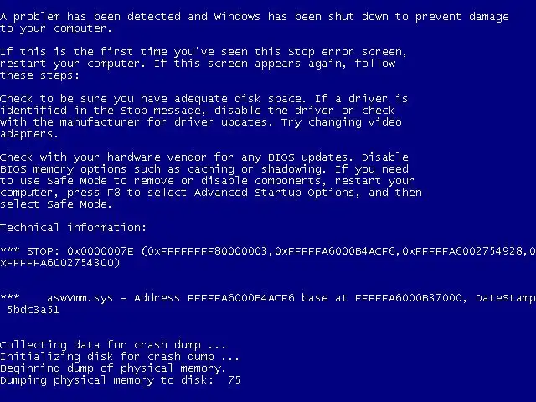Screen dimensions: 536x402
Task: Click the third parameter 0xFFFFFA6002754928
Action: [462, 251]
